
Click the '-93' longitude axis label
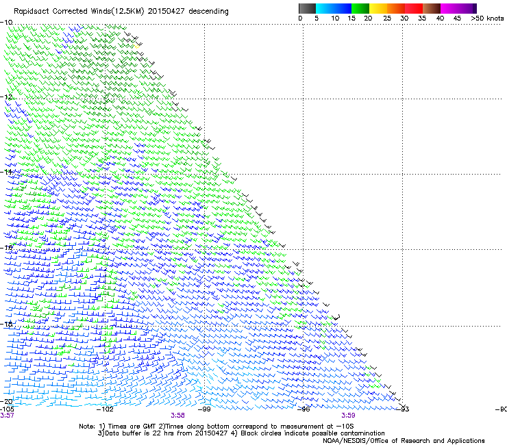[x=403, y=409]
